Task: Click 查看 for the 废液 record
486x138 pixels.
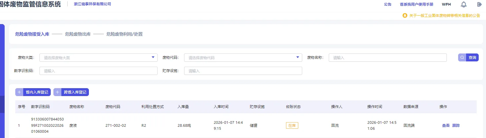Action: (x=446, y=125)
